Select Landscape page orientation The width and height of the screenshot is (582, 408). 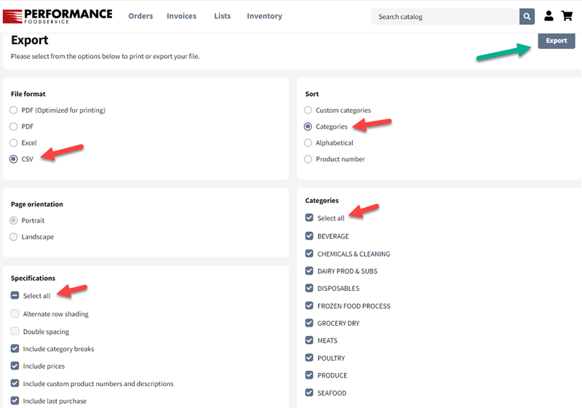13,236
